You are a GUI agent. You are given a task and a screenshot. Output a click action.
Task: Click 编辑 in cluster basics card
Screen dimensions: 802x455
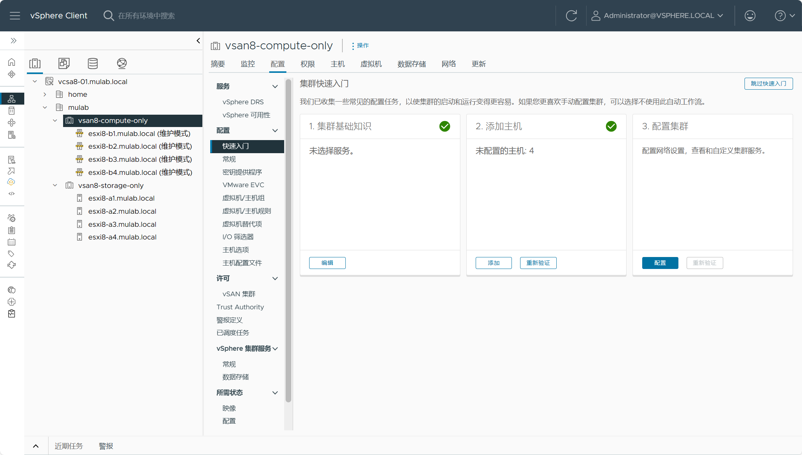click(327, 263)
